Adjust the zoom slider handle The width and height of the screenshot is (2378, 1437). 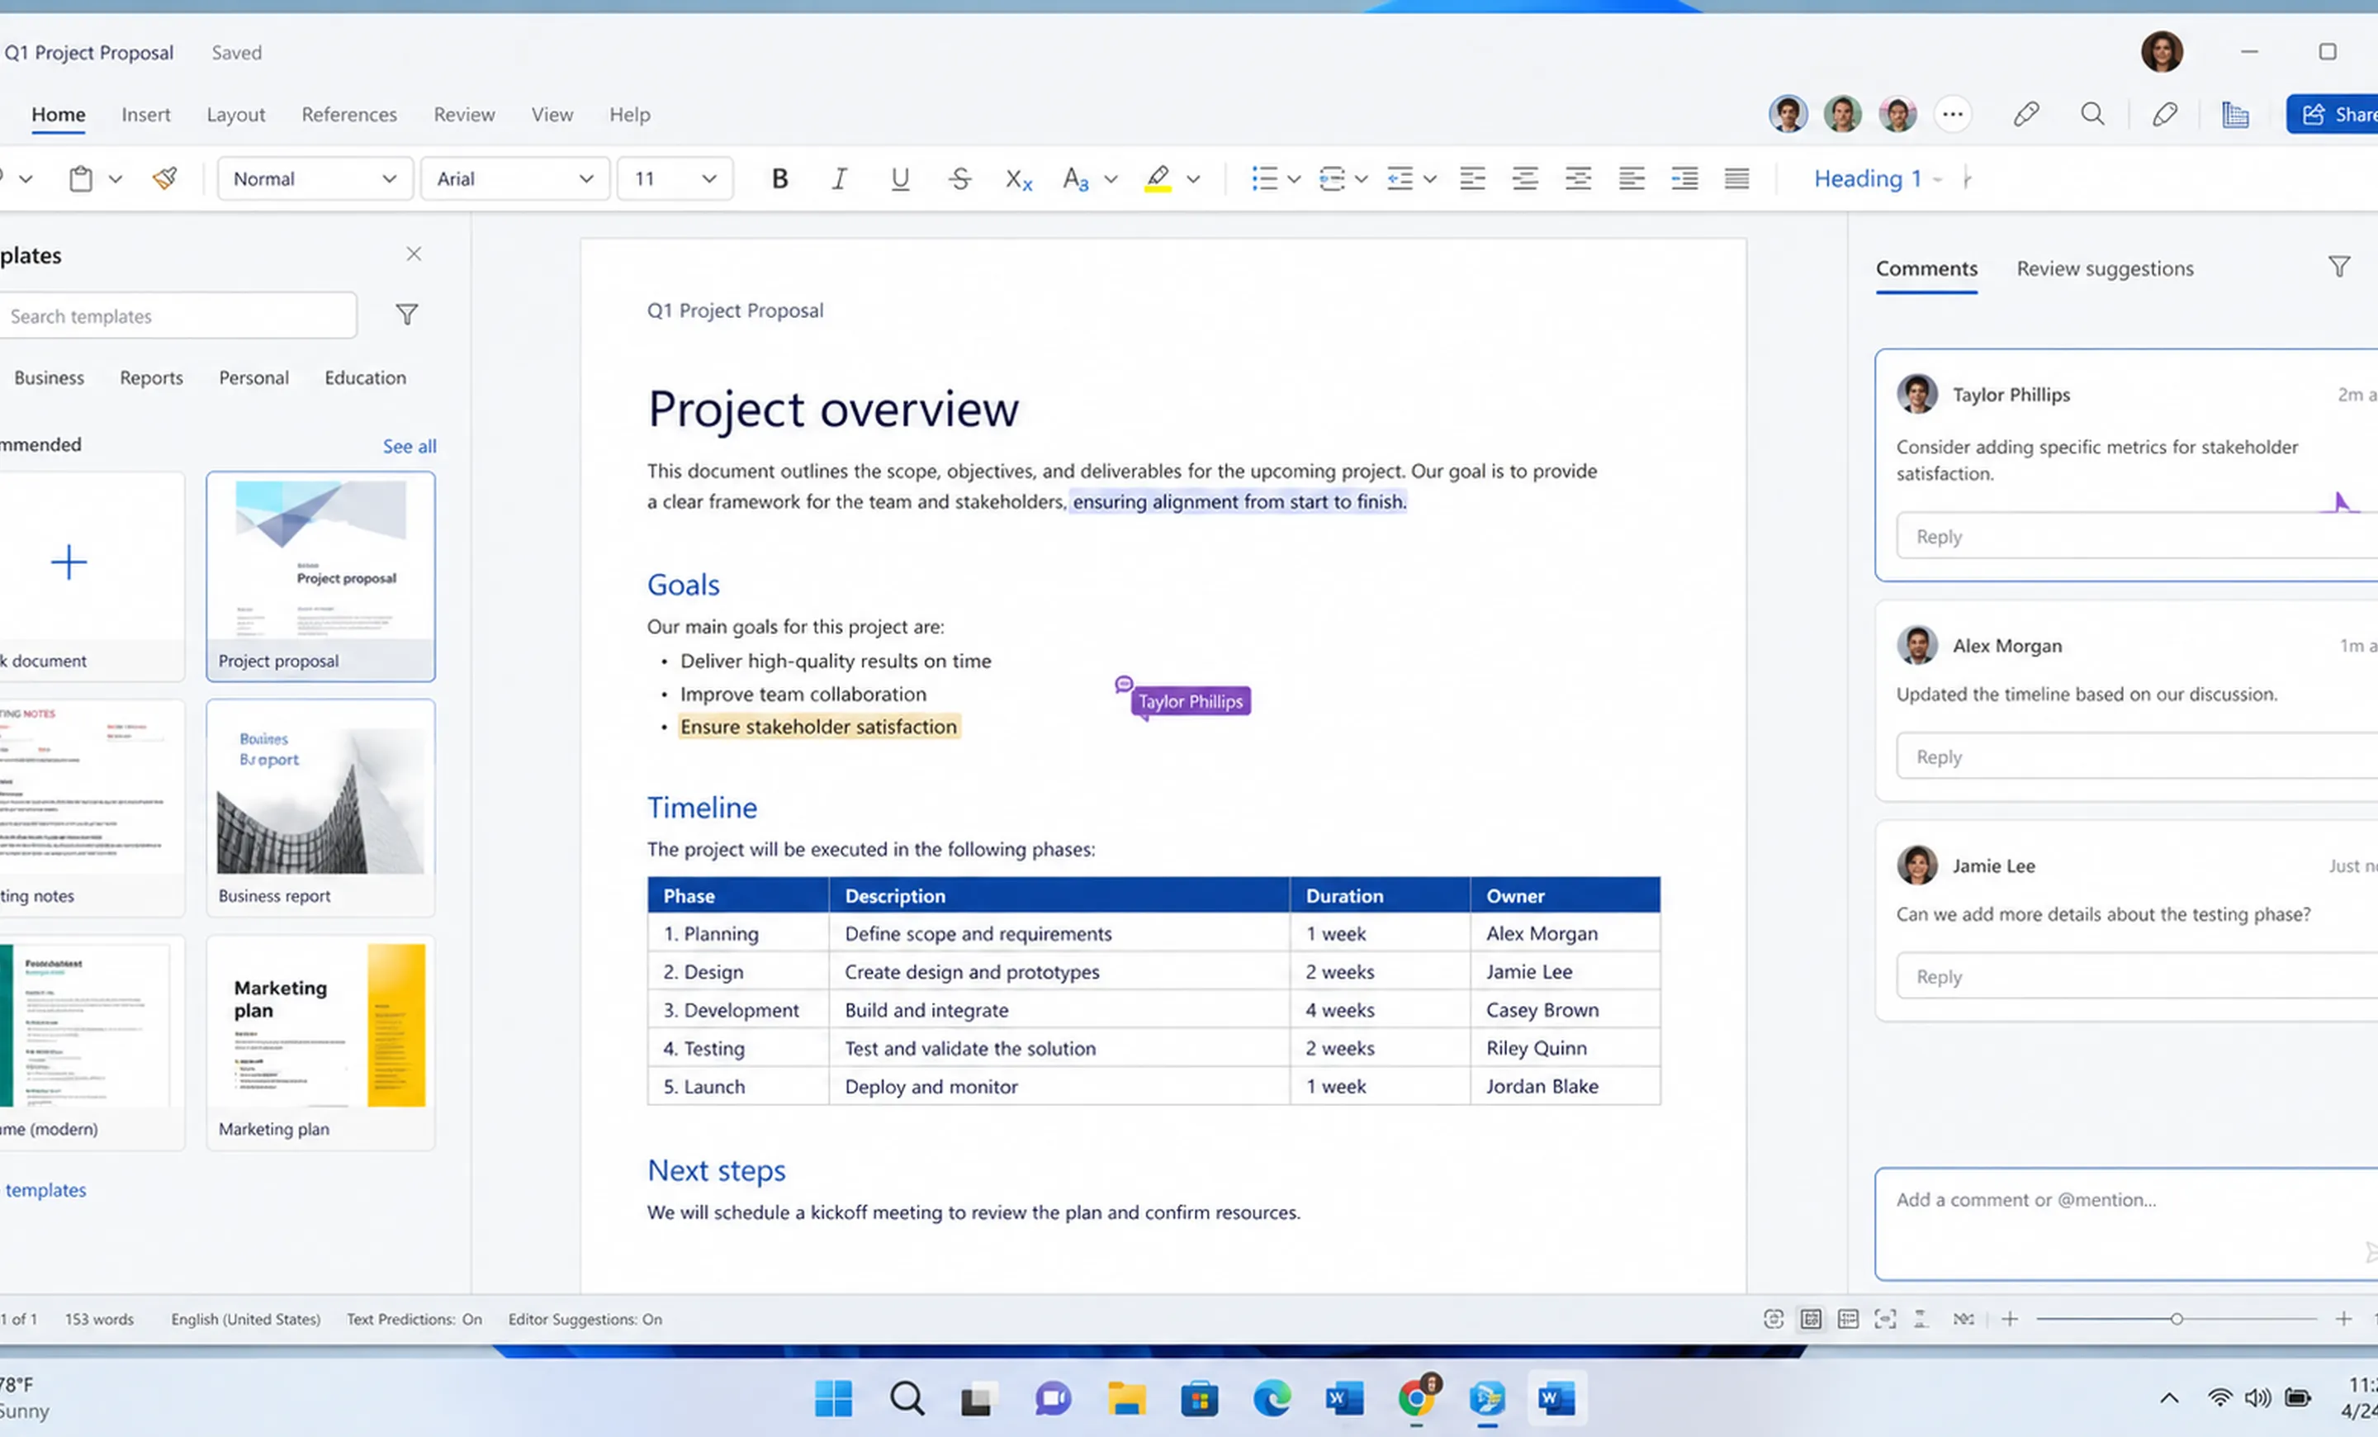tap(2177, 1319)
